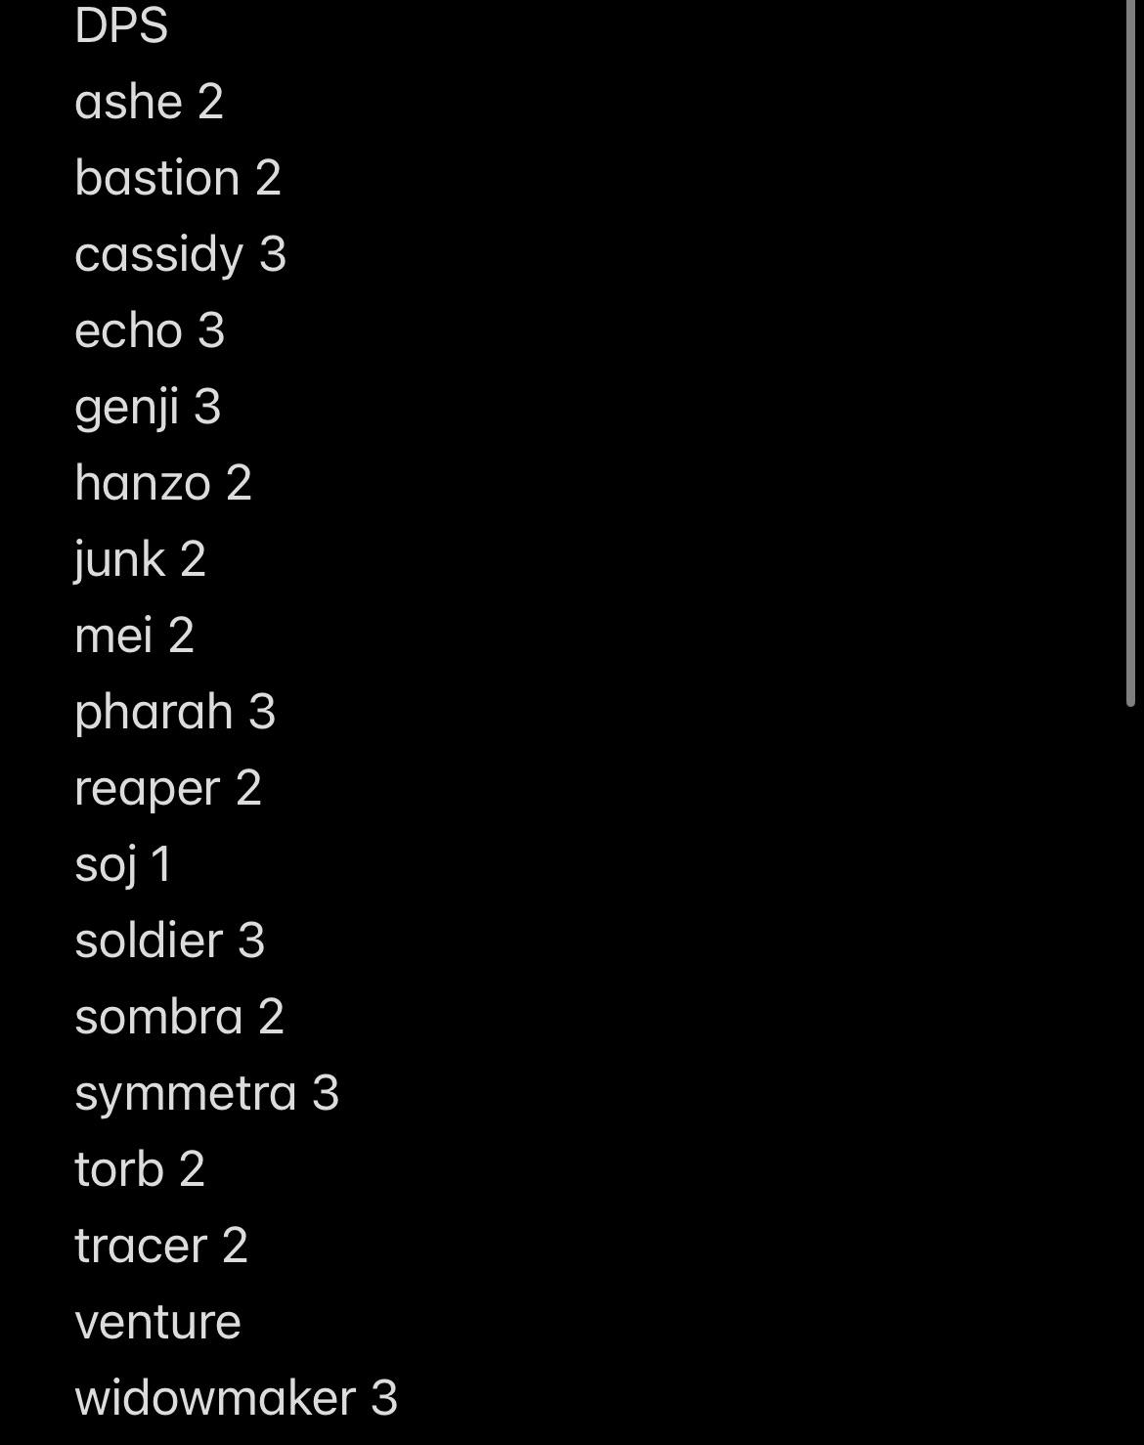Place cursor on soldier 3 line

point(169,941)
